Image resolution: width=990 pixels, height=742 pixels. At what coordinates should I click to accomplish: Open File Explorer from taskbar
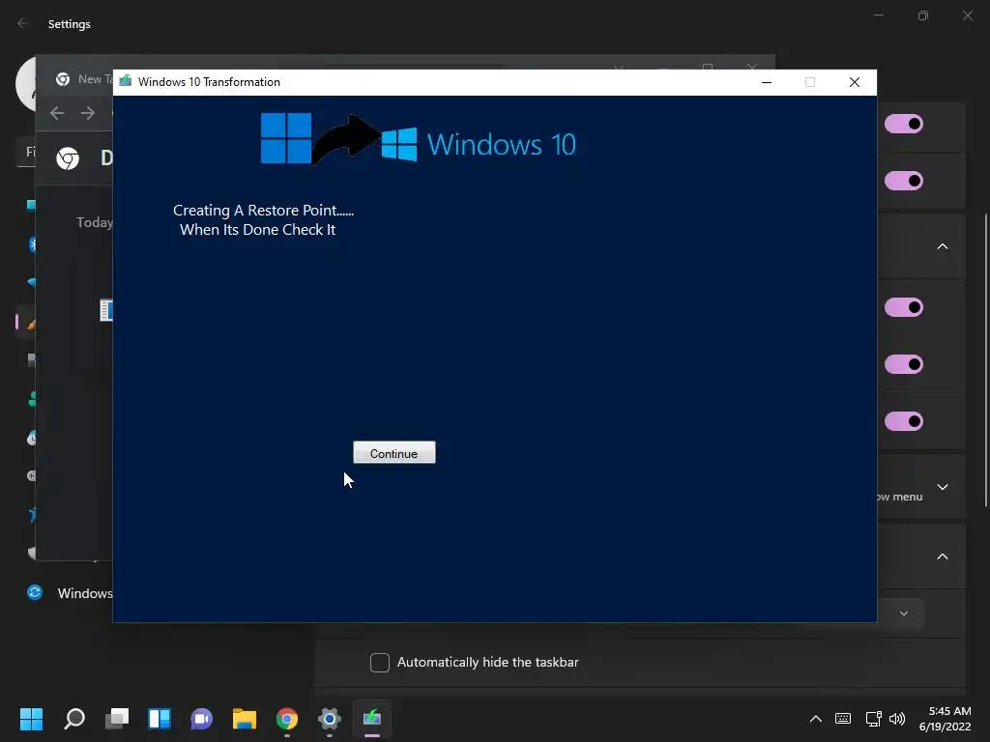click(x=245, y=719)
